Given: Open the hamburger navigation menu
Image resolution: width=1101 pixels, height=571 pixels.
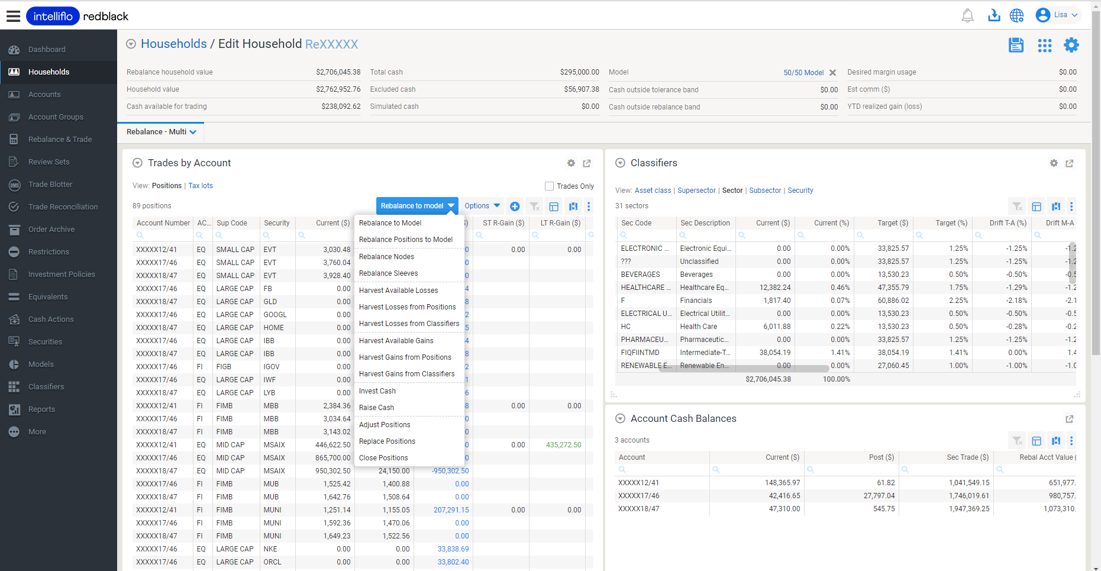Looking at the screenshot, I should pos(13,16).
